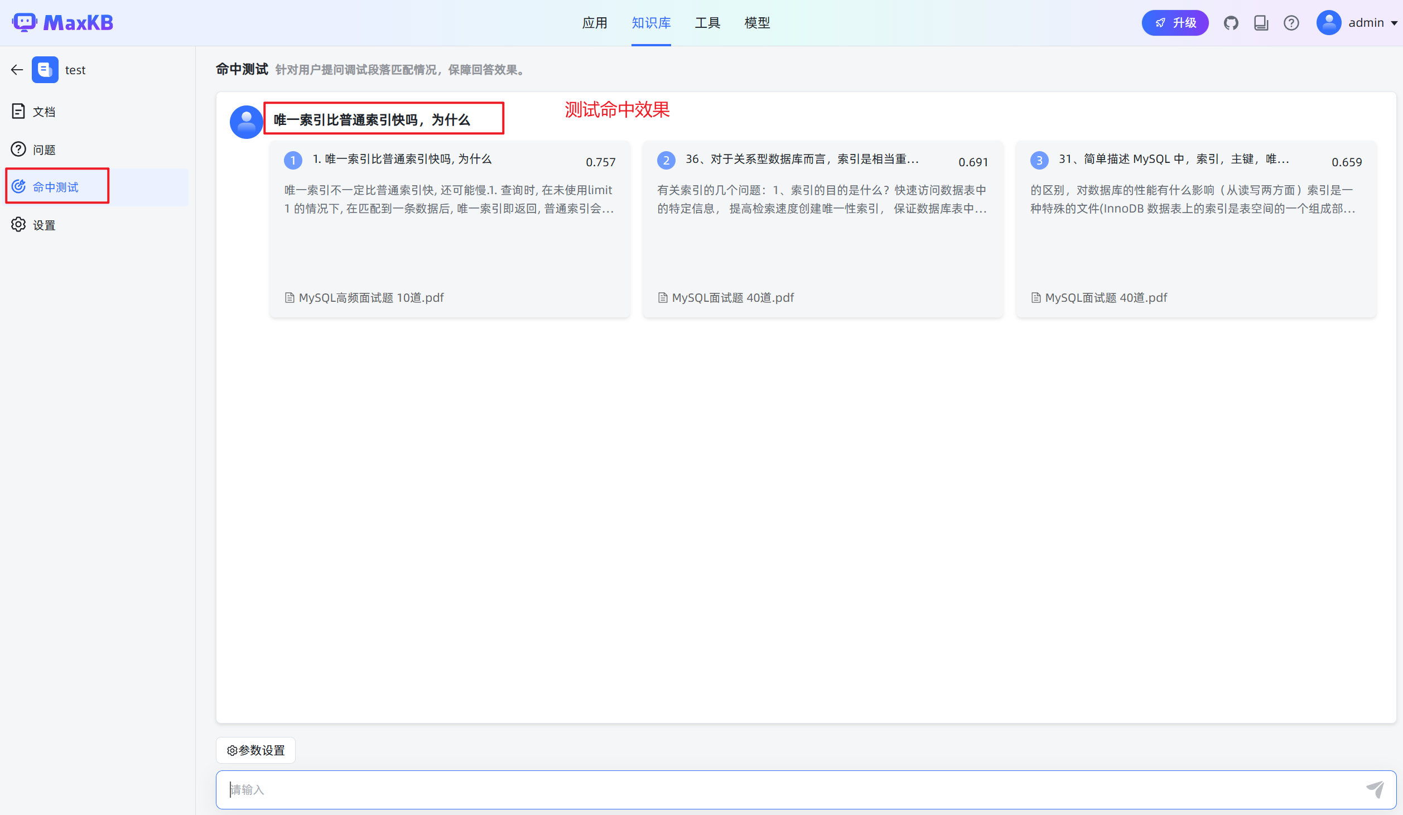Click the MySQL面试题 40道.pdf link in card 2
Viewport: 1403px width, 815px height.
(732, 298)
